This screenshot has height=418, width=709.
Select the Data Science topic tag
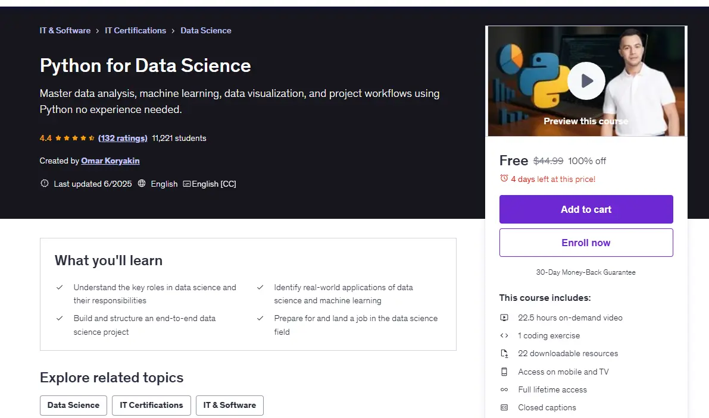click(x=73, y=406)
